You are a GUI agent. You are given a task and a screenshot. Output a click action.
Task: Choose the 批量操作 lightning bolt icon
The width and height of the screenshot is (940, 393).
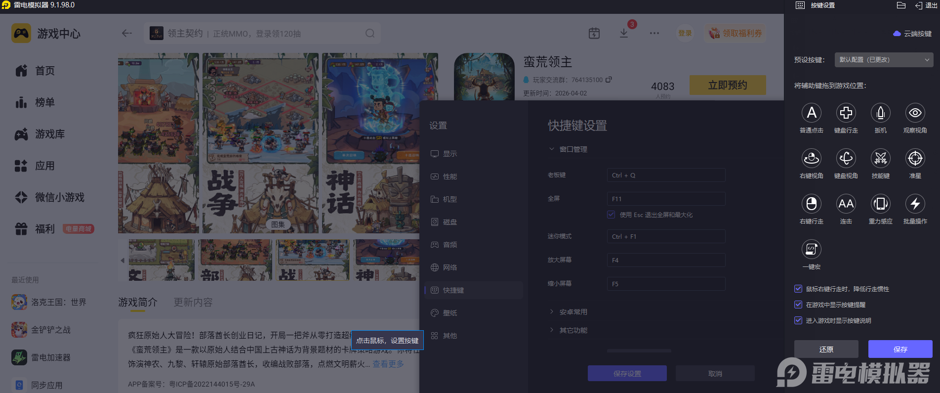pos(915,204)
